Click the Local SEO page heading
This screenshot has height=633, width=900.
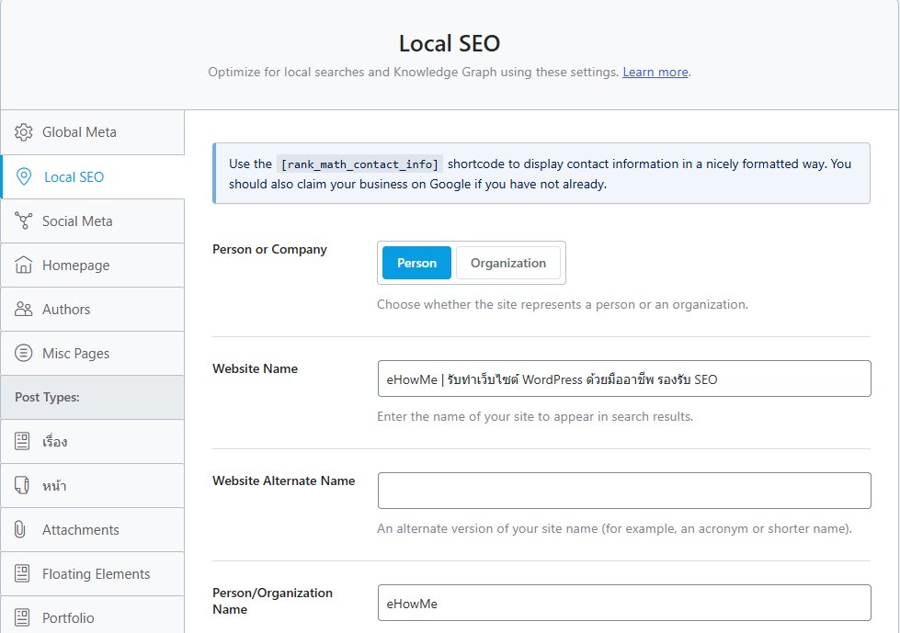pos(450,43)
